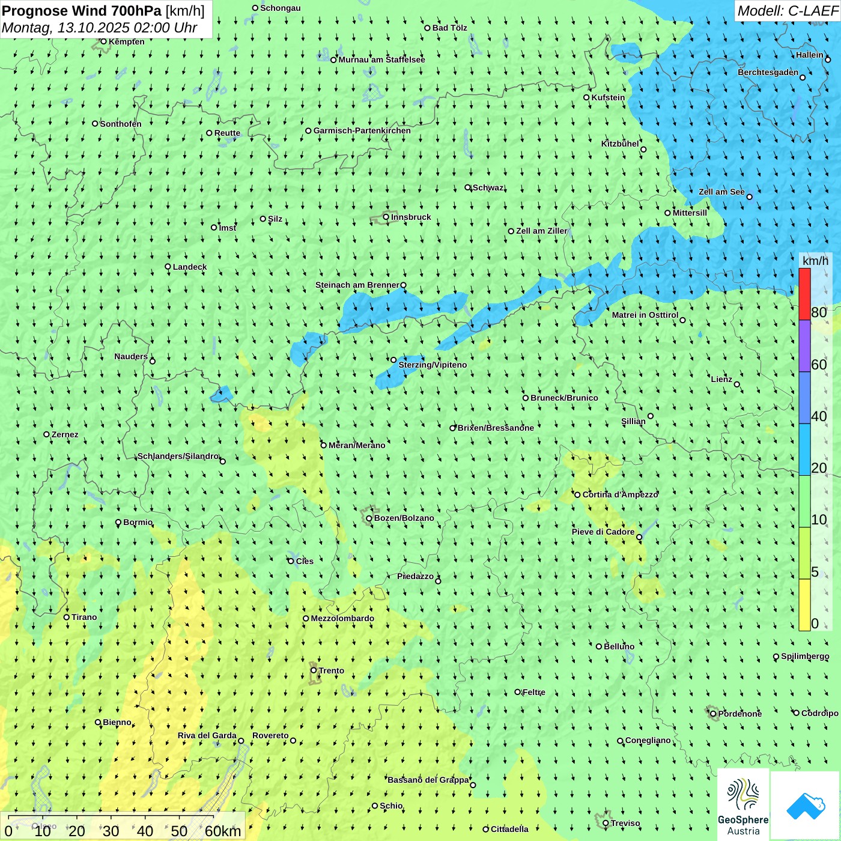This screenshot has height=841, width=841.
Task: Click the Cortina d'Ampezzo marker
Action: 578,495
